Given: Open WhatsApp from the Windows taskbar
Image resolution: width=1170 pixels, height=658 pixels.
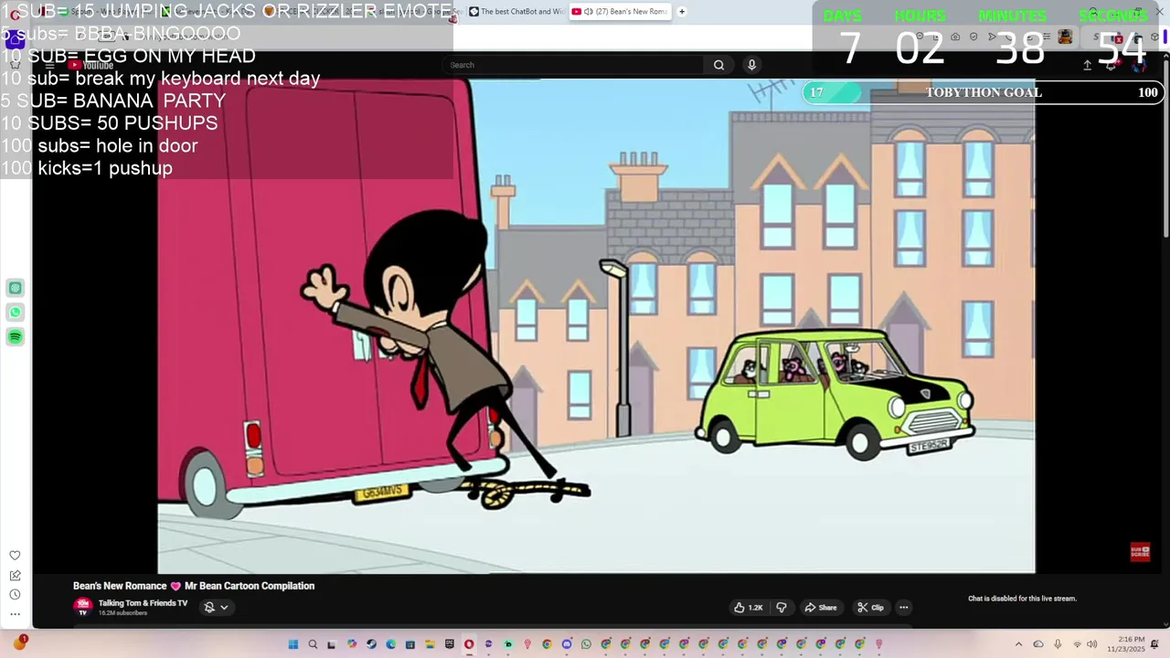Looking at the screenshot, I should [586, 644].
